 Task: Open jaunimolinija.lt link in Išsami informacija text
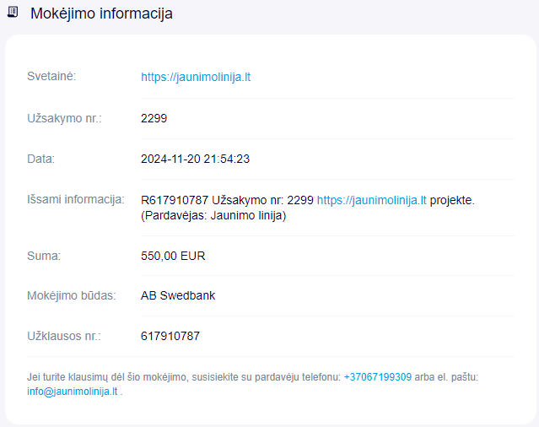tap(371, 200)
